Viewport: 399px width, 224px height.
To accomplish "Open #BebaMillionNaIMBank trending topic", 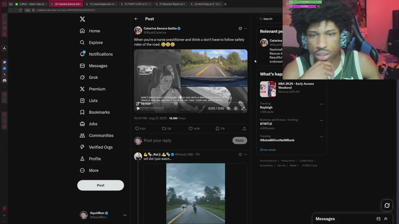I will point(277,140).
